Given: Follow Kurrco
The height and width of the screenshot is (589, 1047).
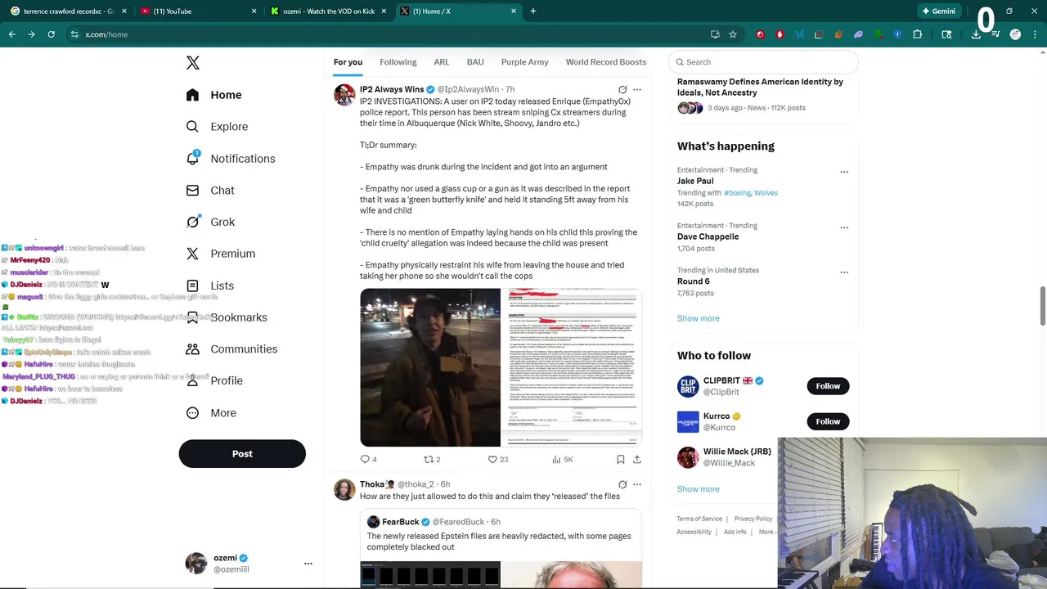Looking at the screenshot, I should coord(828,421).
